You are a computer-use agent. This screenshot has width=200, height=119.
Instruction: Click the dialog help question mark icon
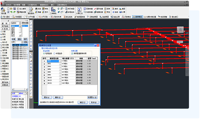95,45
